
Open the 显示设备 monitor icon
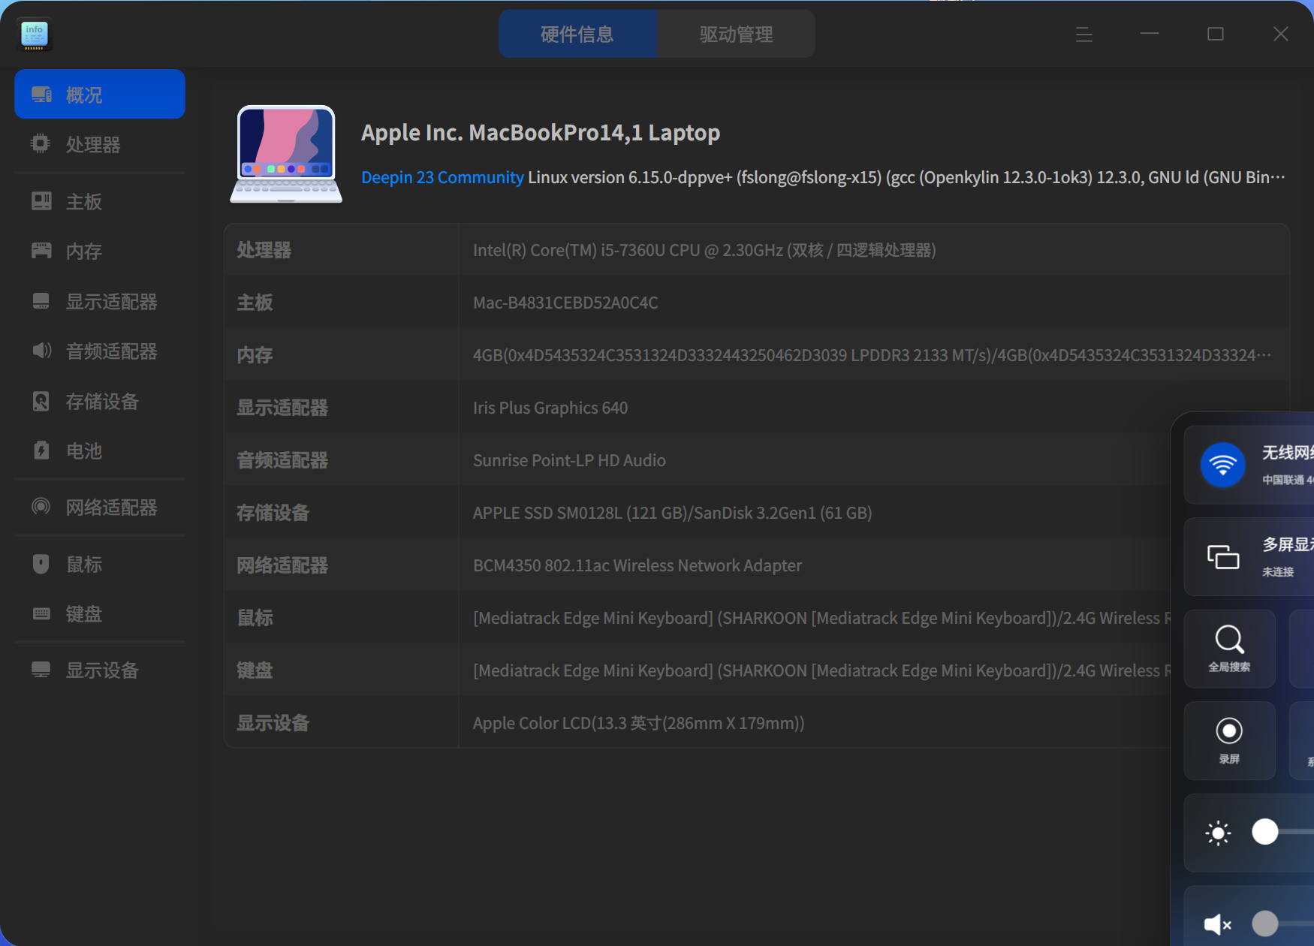coord(41,670)
